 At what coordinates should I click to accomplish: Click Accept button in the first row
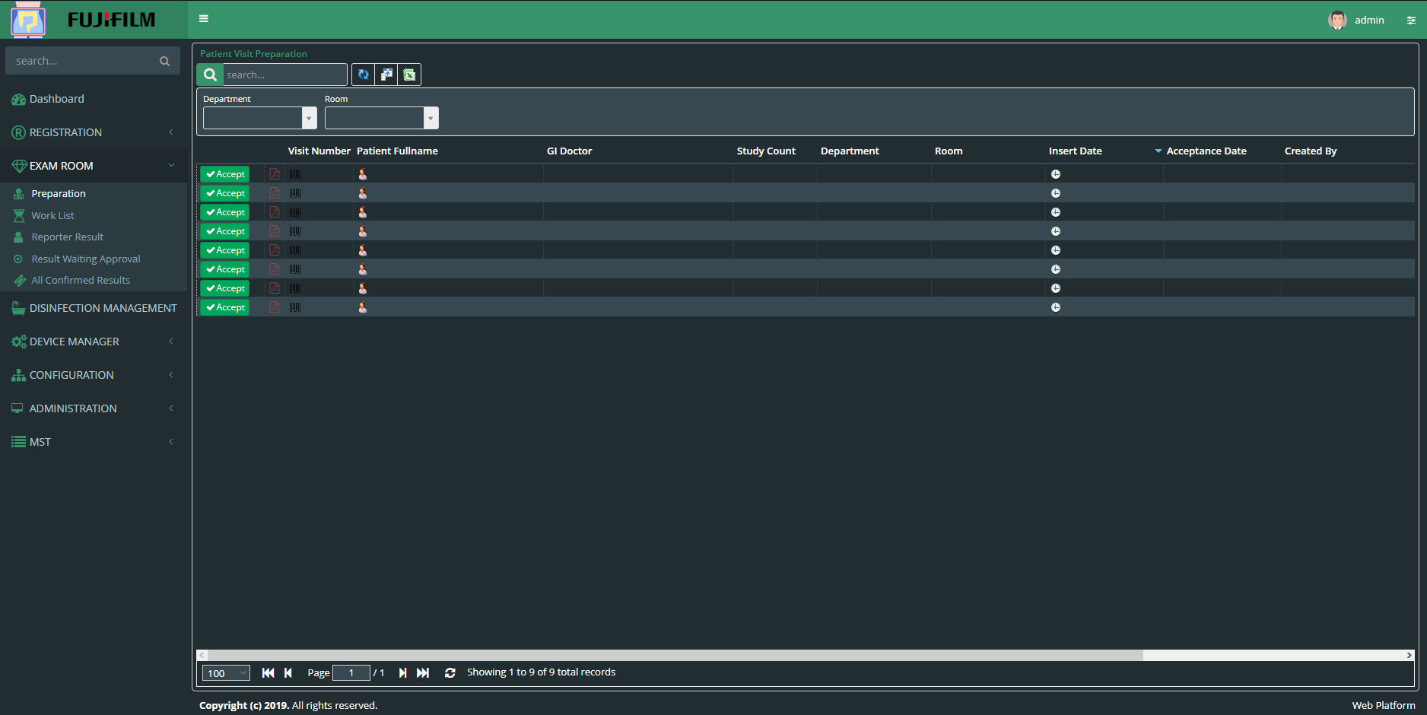tap(225, 174)
